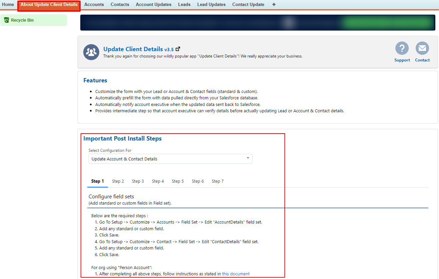The image size is (439, 279).
Task: Click 'Thank you again for choosing' text
Action: click(x=203, y=56)
